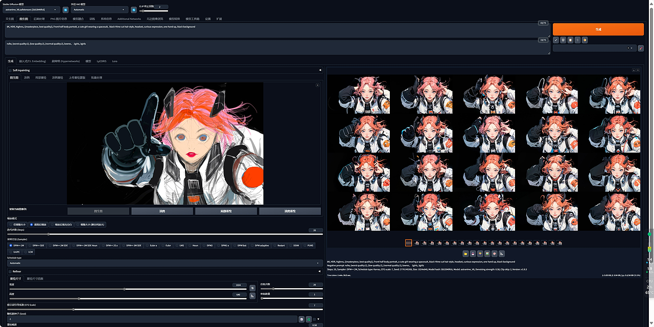Click the ruler icon to detect image size
The image size is (654, 327).
(x=252, y=295)
